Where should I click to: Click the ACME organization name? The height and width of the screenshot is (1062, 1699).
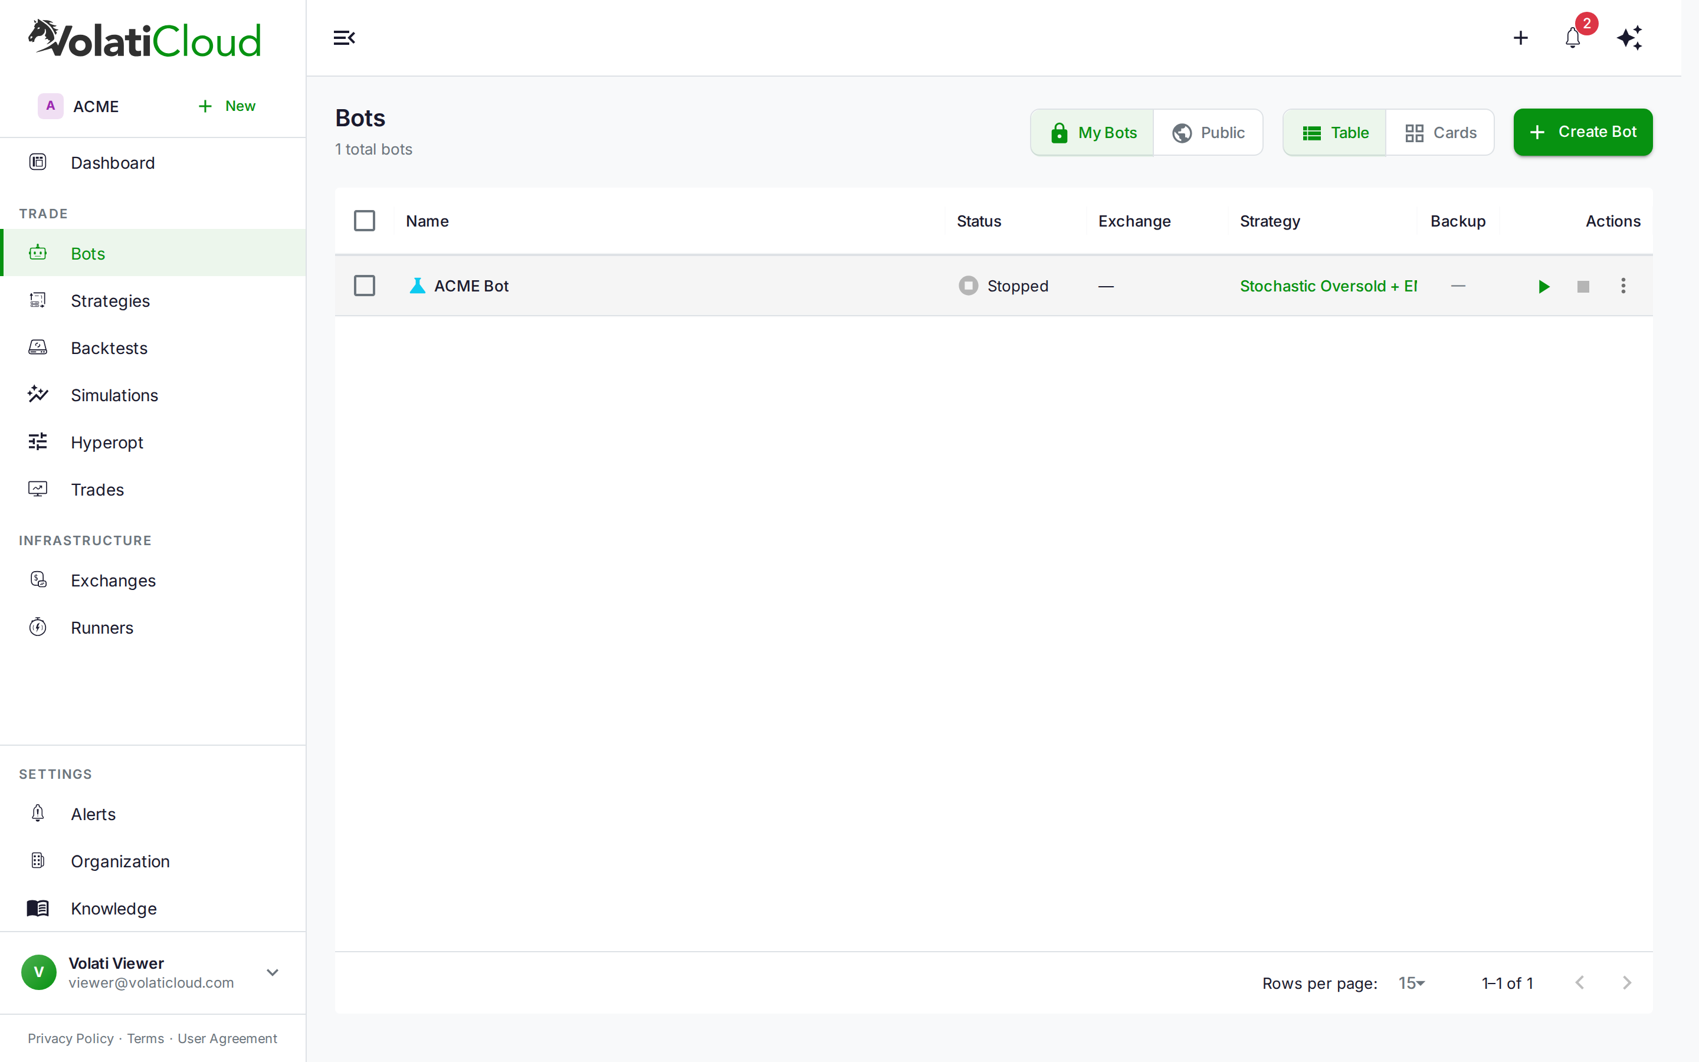coord(96,106)
